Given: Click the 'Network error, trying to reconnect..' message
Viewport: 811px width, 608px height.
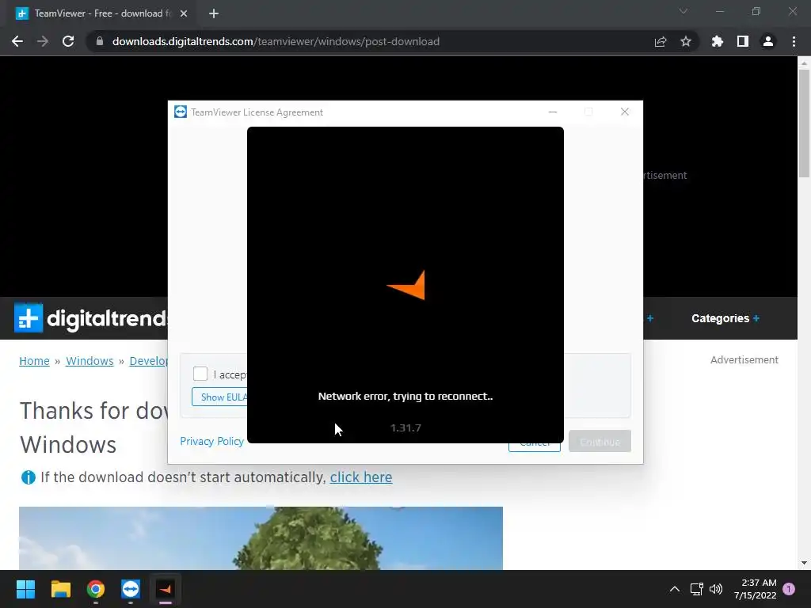Looking at the screenshot, I should (405, 396).
